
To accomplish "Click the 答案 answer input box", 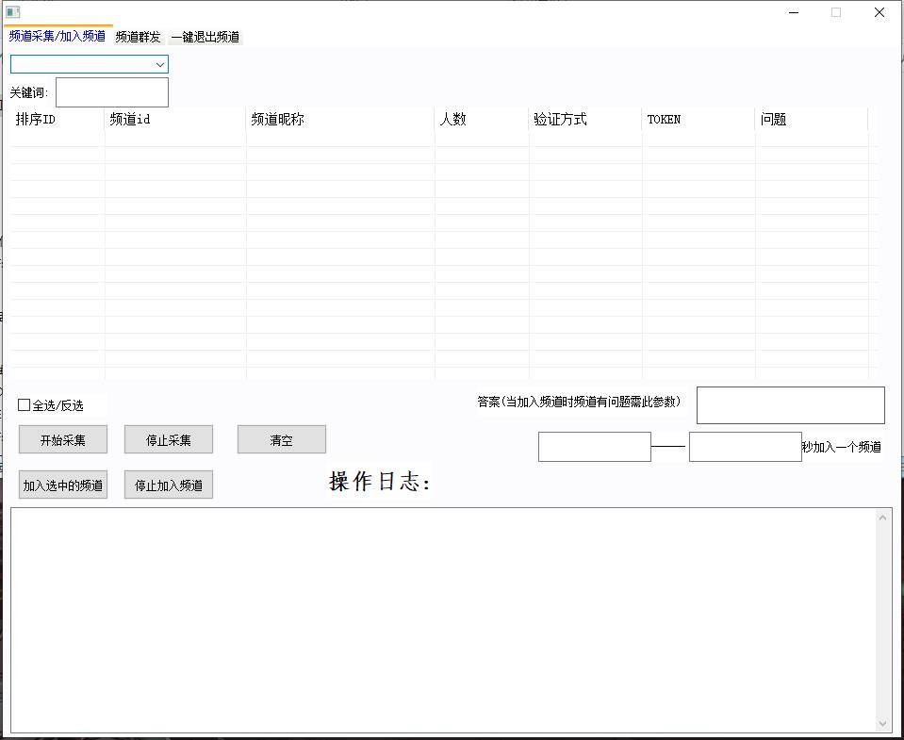I will pyautogui.click(x=790, y=405).
